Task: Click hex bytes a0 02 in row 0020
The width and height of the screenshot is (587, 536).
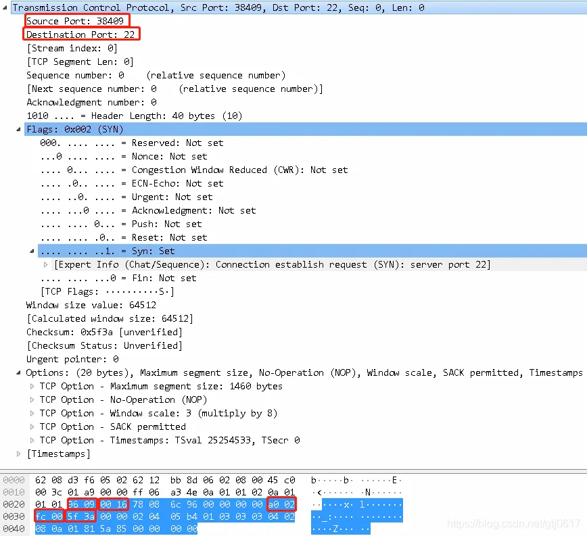Action: (281, 505)
